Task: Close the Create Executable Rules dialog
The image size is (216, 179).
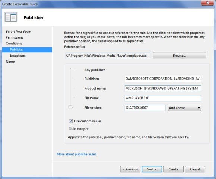Action: point(207,3)
